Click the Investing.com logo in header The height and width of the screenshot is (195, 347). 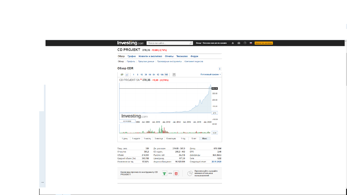[130, 43]
